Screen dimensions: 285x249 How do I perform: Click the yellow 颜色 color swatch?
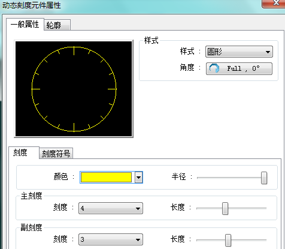click(106, 177)
